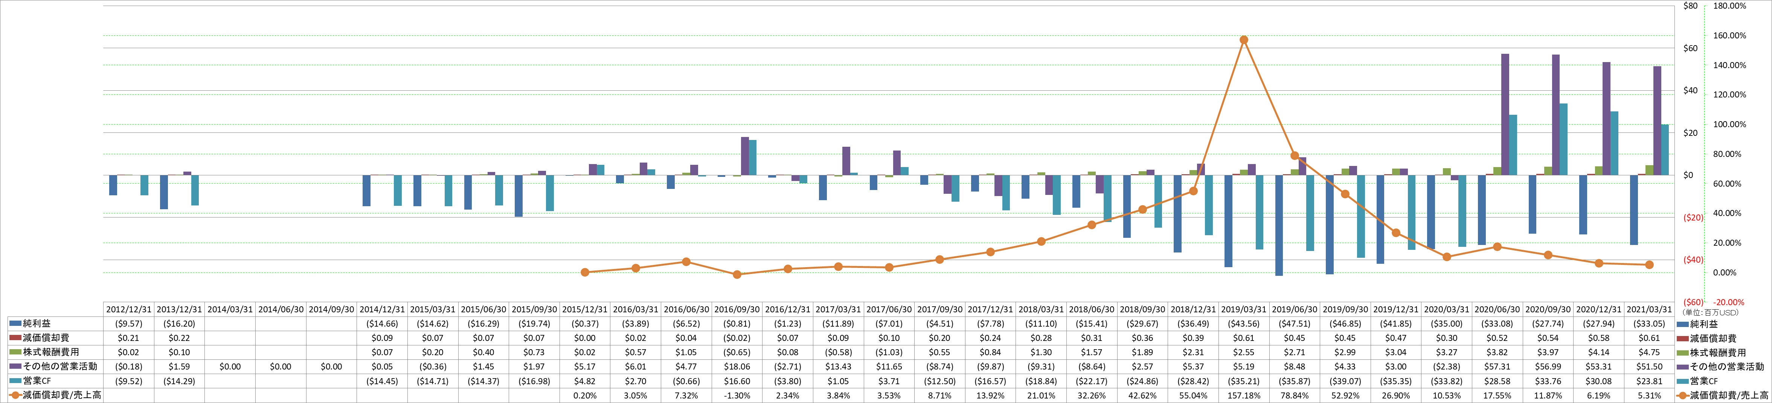
Task: Select the ($33.05) net income cell
Action: click(x=1650, y=324)
